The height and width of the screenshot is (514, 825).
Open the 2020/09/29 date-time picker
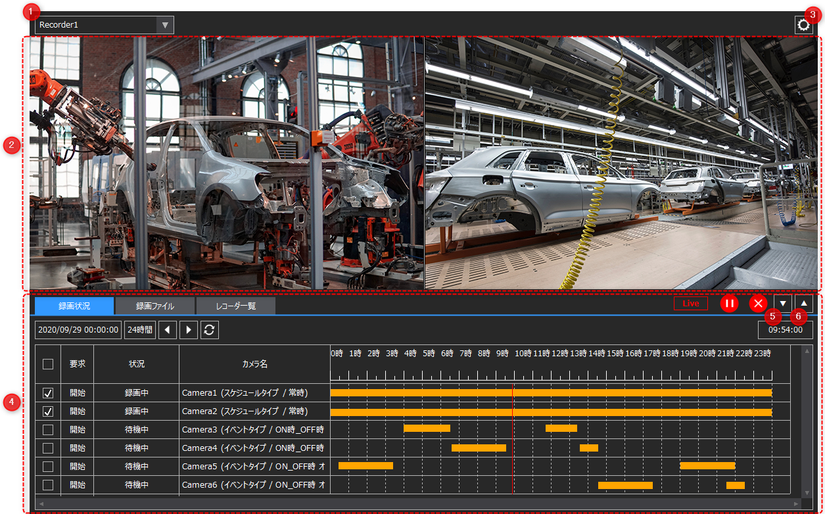point(78,330)
